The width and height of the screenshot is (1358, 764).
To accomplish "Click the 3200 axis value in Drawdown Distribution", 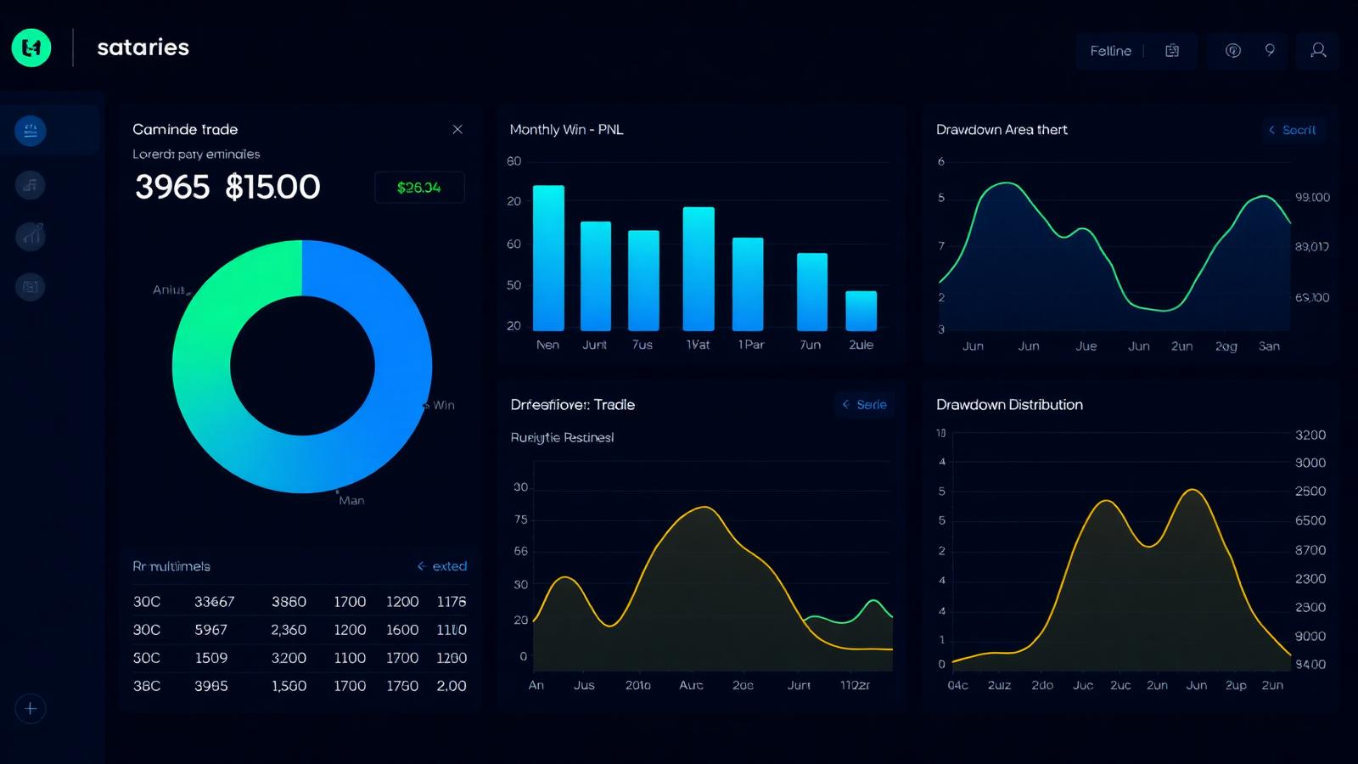I will click(x=1310, y=435).
